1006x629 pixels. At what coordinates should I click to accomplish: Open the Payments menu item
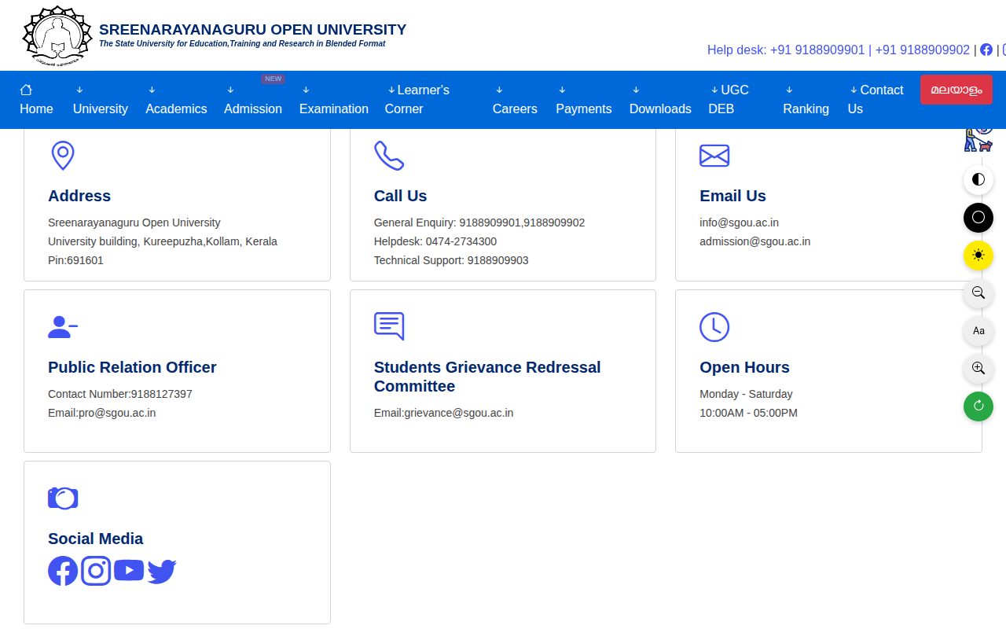click(x=583, y=100)
